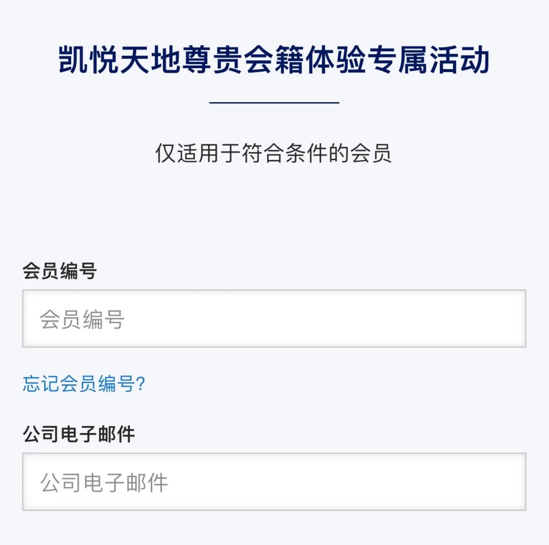This screenshot has height=545, width=549.
Task: Click the eligibility notice below the divider
Action: click(x=273, y=154)
